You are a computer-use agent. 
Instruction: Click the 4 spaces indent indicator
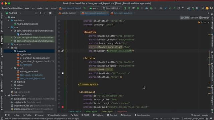point(176,119)
